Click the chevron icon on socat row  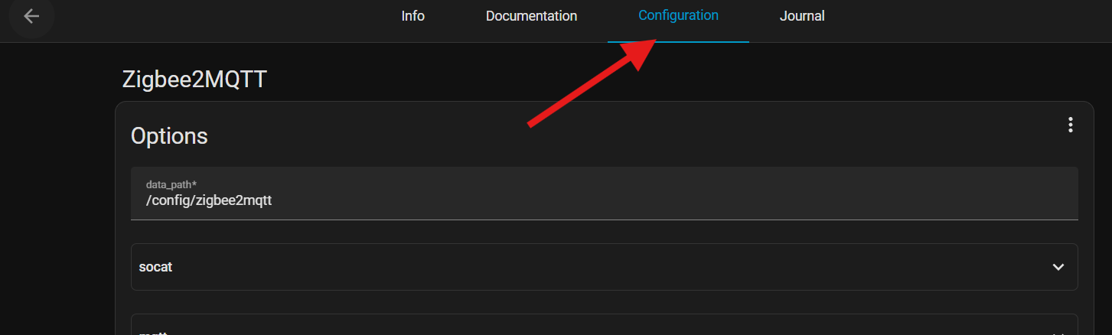[x=1058, y=267]
